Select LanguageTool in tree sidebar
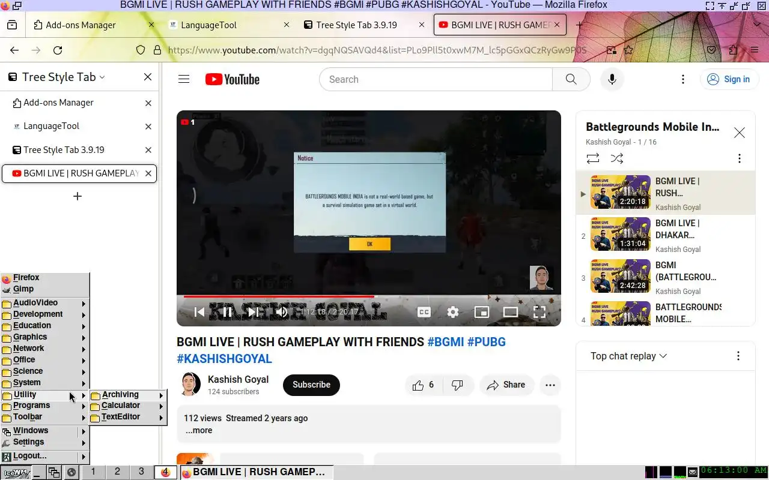The width and height of the screenshot is (769, 480). pos(78,126)
